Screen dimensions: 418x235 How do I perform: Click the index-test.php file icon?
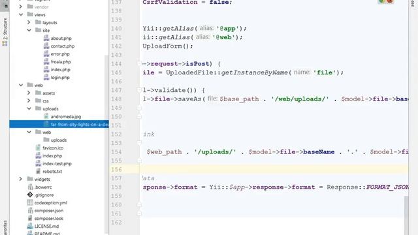tap(38, 163)
